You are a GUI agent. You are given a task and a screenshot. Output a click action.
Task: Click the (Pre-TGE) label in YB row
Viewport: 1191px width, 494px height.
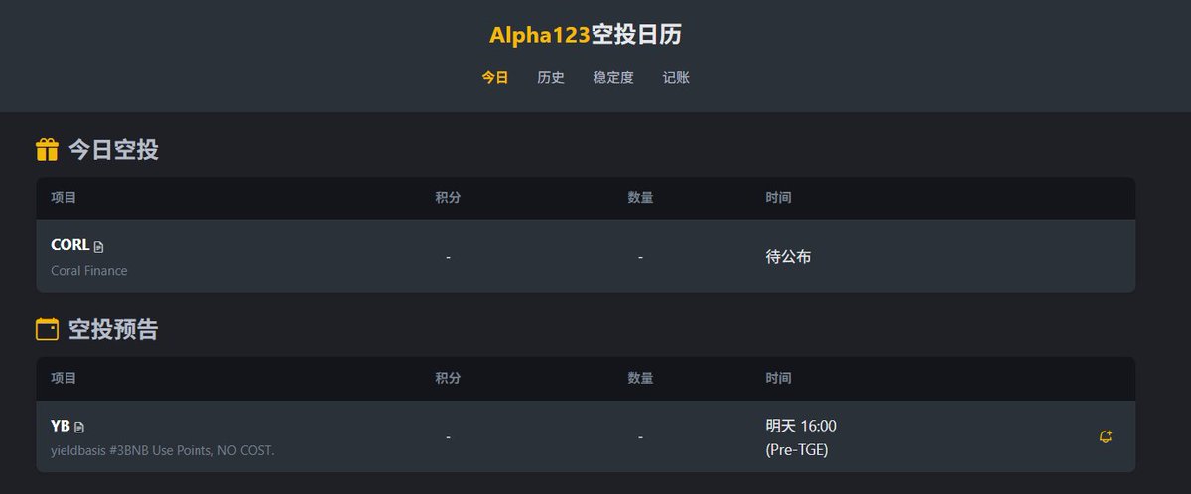[796, 449]
